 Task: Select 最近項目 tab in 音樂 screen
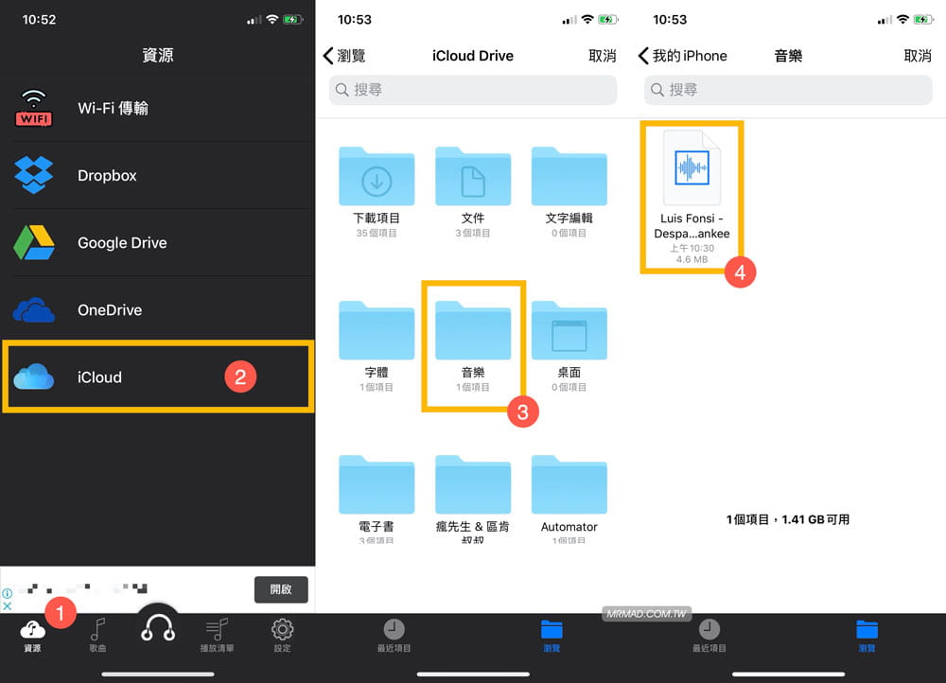[x=709, y=637]
